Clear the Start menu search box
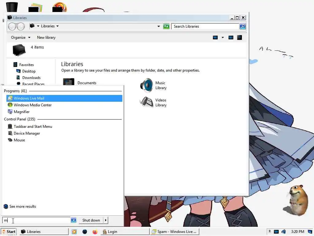Image resolution: width=314 pixels, height=236 pixels. [x=74, y=220]
